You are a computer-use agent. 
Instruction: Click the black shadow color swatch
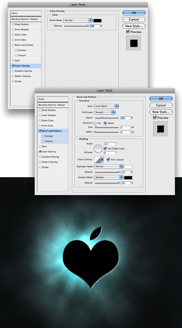coord(128,178)
